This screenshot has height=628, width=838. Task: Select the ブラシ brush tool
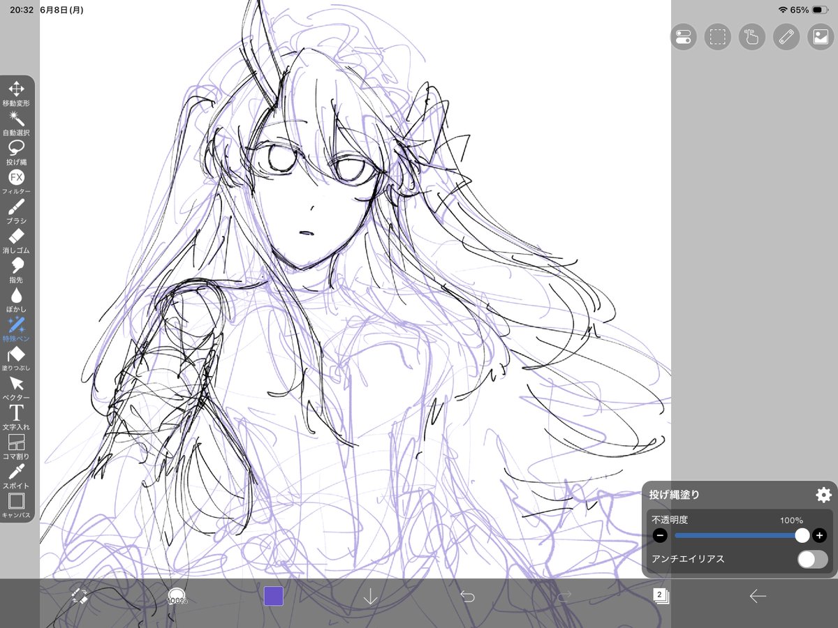click(x=17, y=210)
